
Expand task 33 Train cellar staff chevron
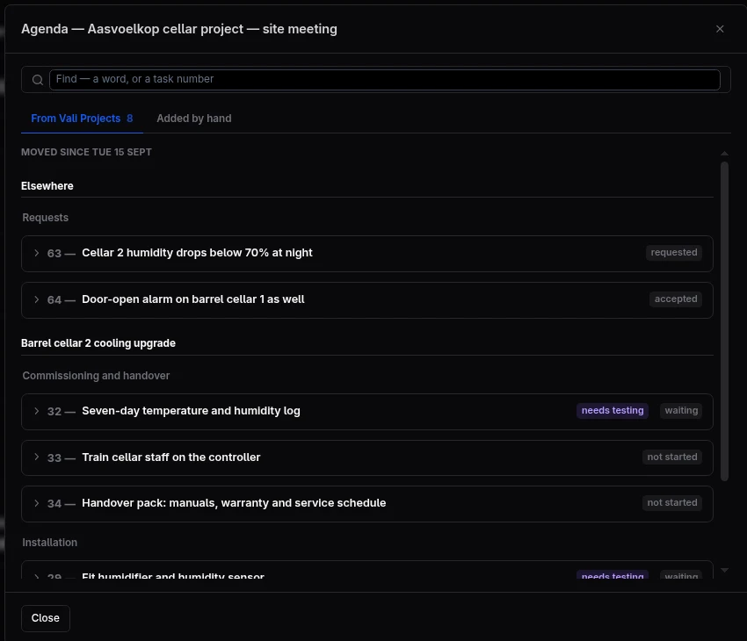(36, 457)
